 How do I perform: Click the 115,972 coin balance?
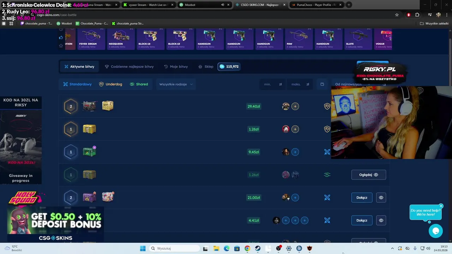click(229, 66)
